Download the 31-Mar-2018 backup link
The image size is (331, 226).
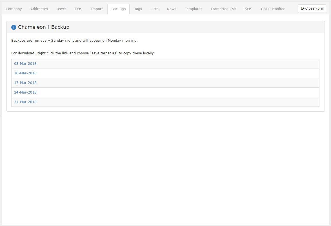pyautogui.click(x=25, y=102)
